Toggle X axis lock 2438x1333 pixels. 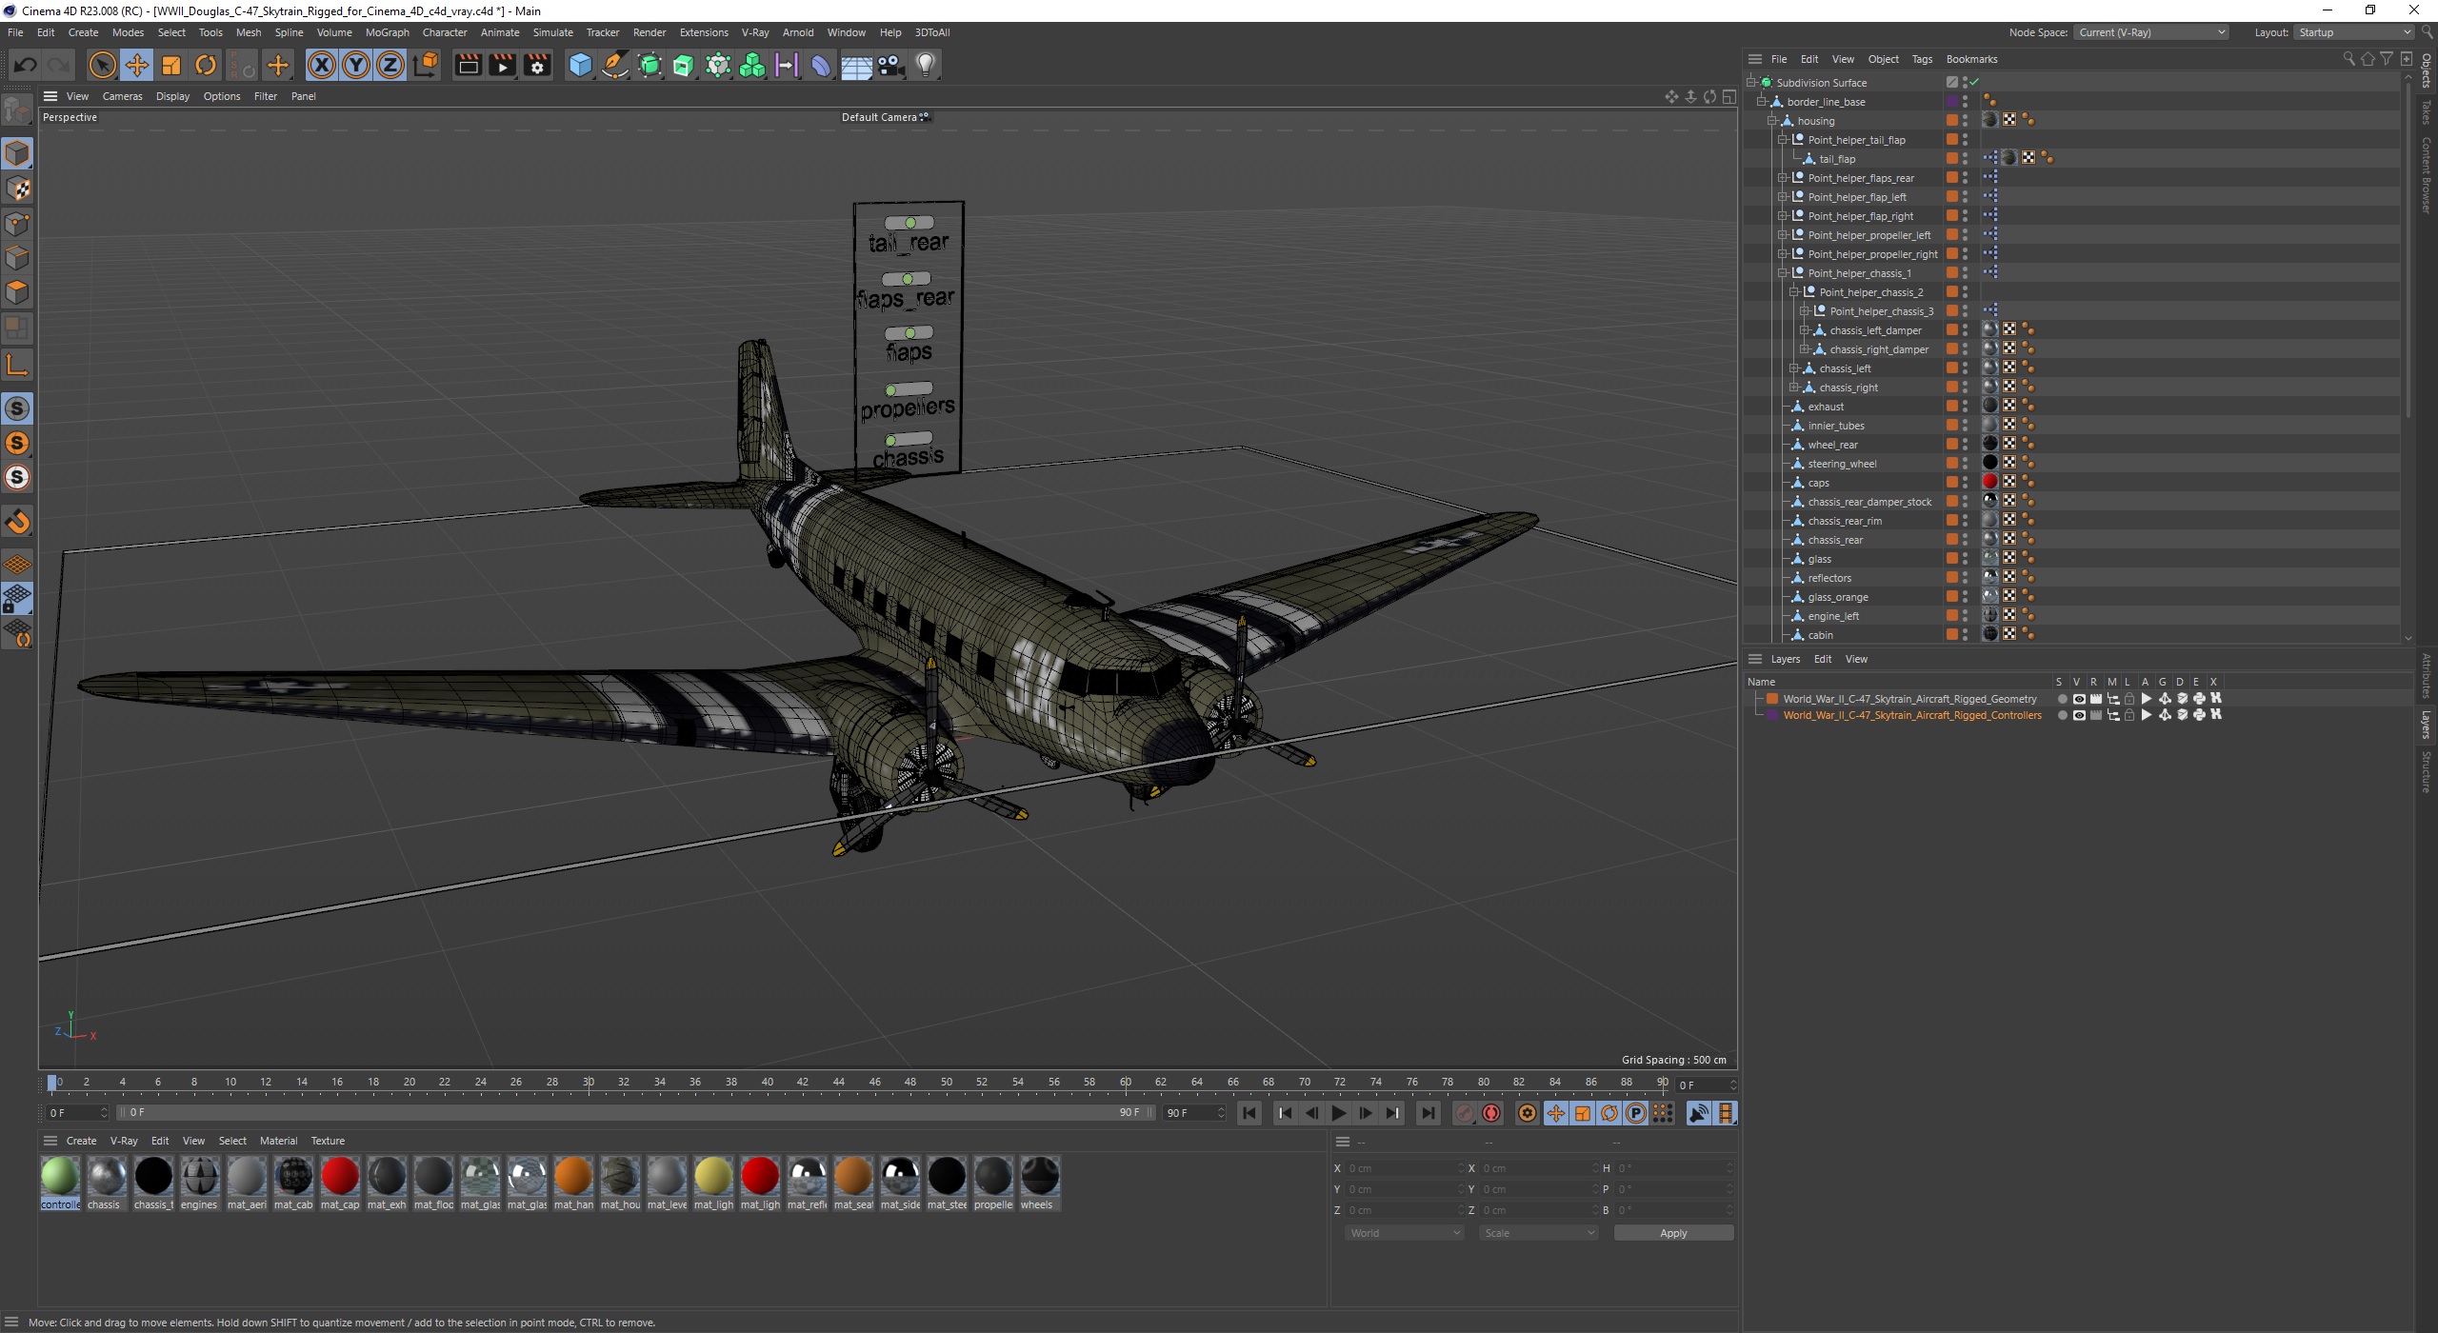pos(322,65)
